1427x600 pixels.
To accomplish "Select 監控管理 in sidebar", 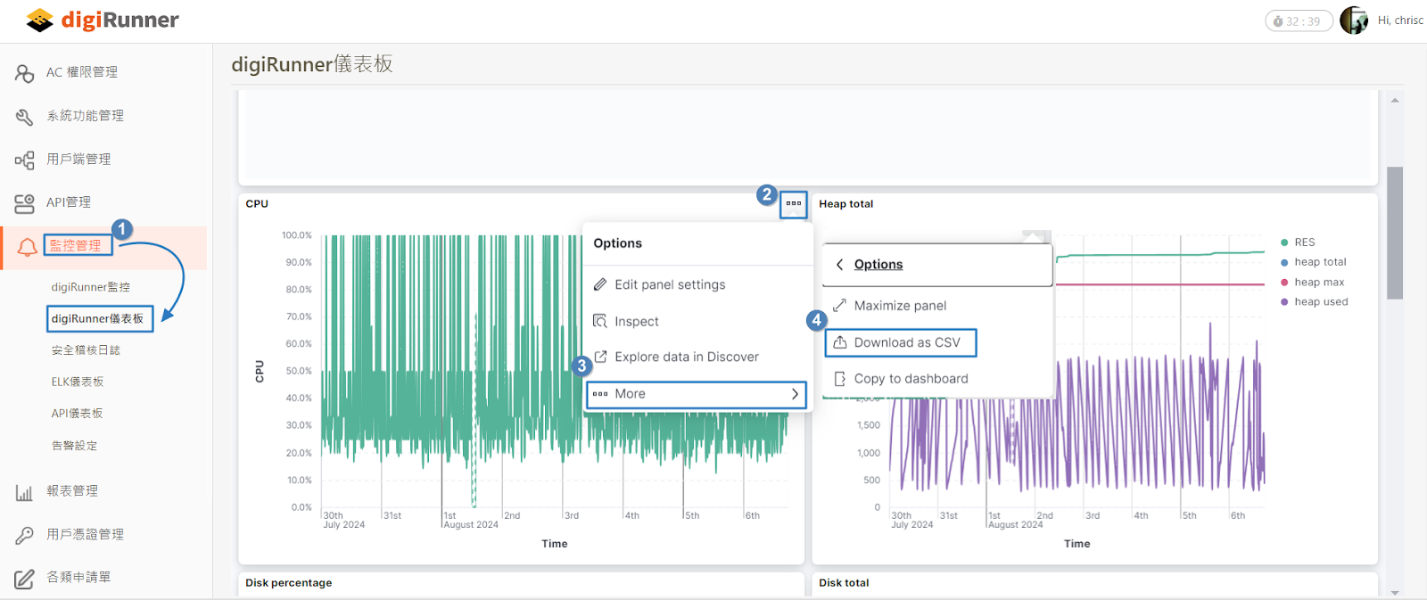I will pos(75,246).
